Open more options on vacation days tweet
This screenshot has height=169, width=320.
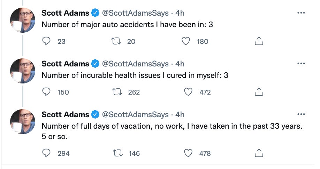point(301,114)
